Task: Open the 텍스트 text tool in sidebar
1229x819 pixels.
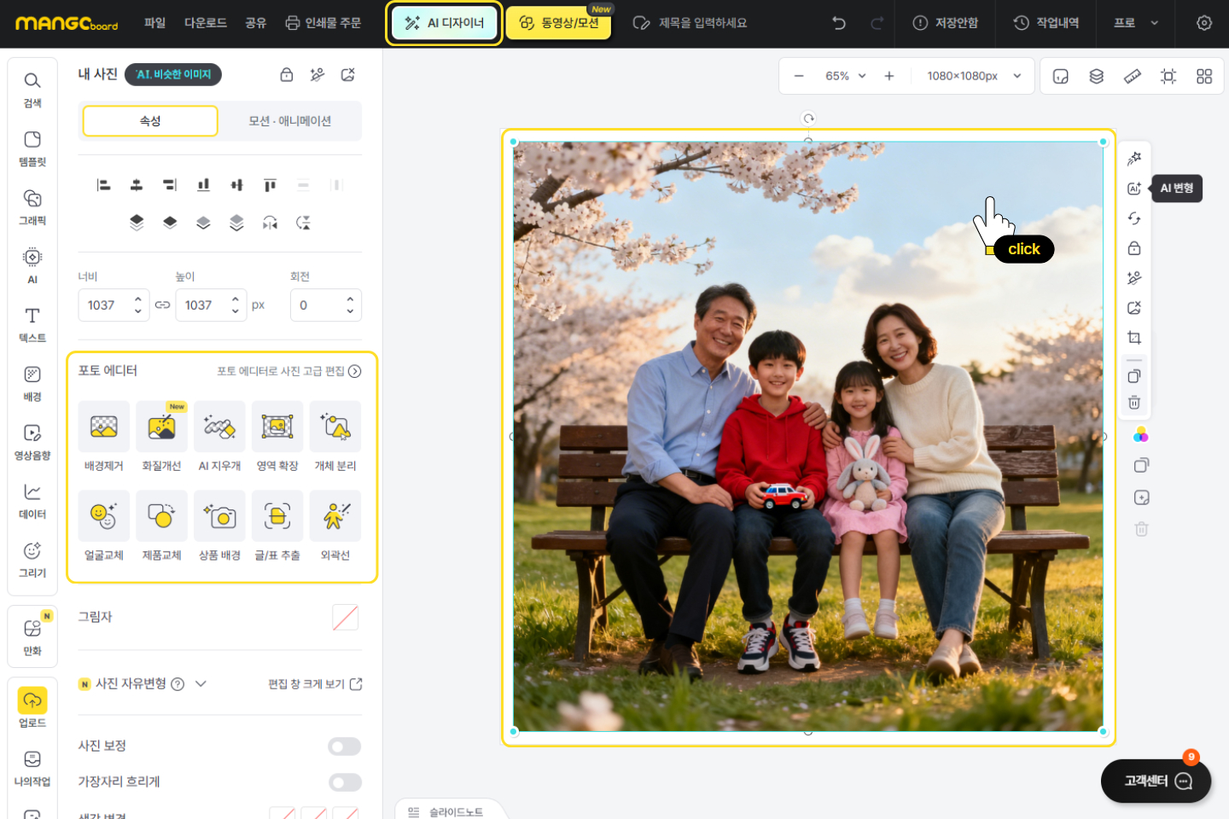Action: click(x=32, y=324)
